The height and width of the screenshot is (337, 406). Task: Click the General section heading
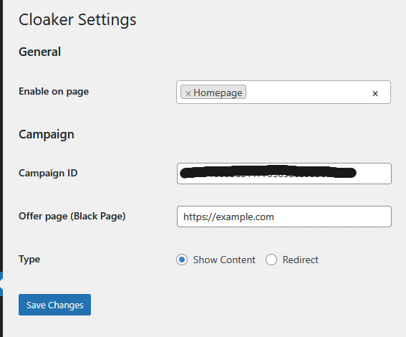39,52
